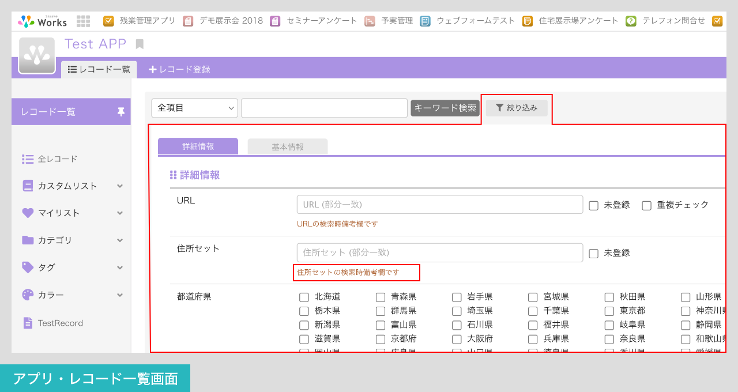Open the apps grid launcher icon
The height and width of the screenshot is (392, 738).
coord(83,21)
